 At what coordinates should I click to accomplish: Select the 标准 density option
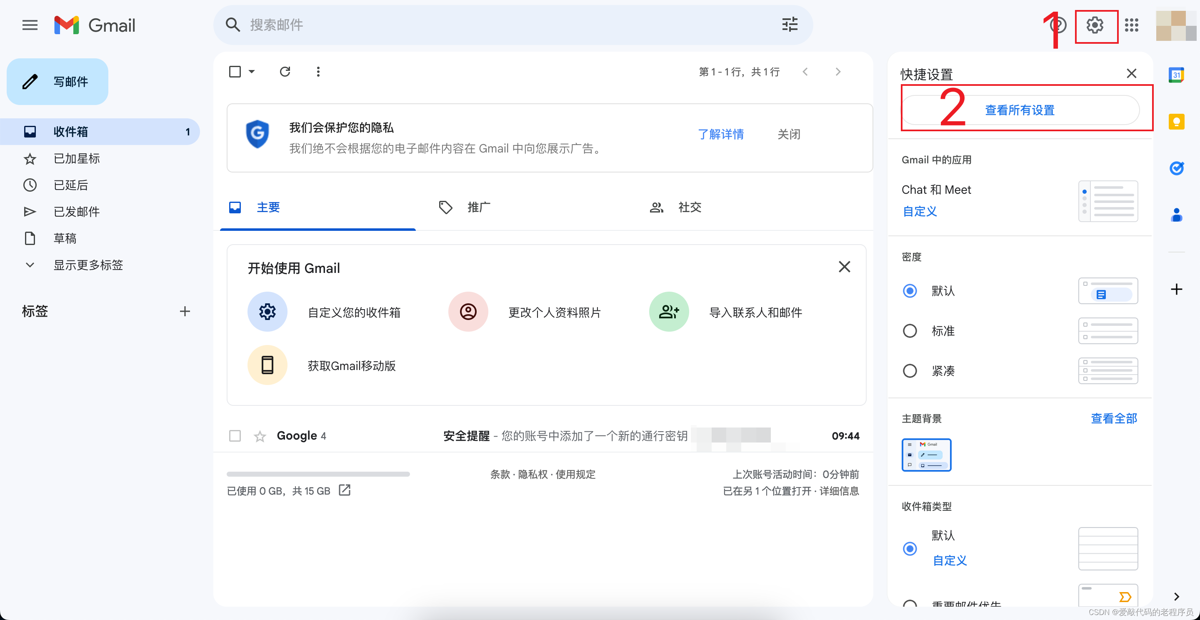(x=910, y=331)
